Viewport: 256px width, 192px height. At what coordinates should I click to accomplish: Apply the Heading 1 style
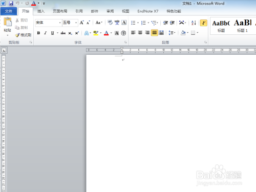click(242, 26)
